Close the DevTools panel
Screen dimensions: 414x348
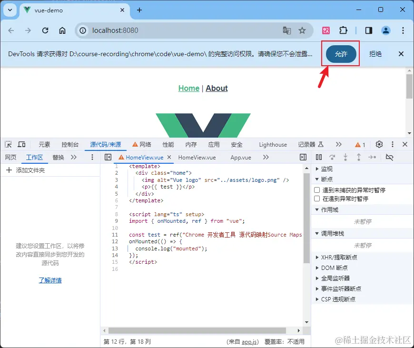pos(405,144)
